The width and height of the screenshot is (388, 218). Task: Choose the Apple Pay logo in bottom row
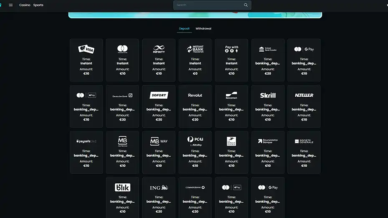(232, 187)
